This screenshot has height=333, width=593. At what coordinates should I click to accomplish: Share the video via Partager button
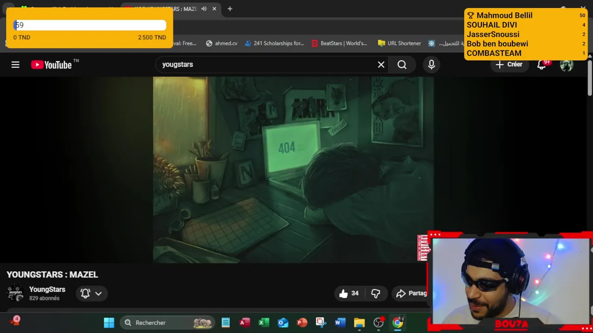(411, 293)
